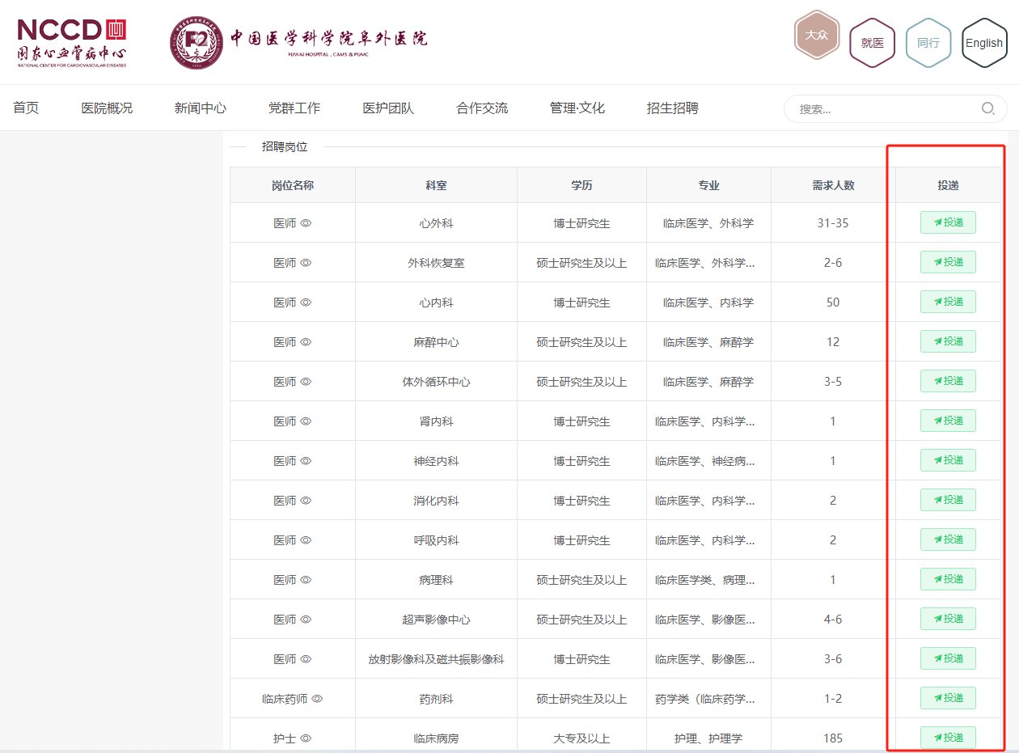This screenshot has width=1019, height=753.
Task: Click the 心外科 department cell
Action: 436,223
